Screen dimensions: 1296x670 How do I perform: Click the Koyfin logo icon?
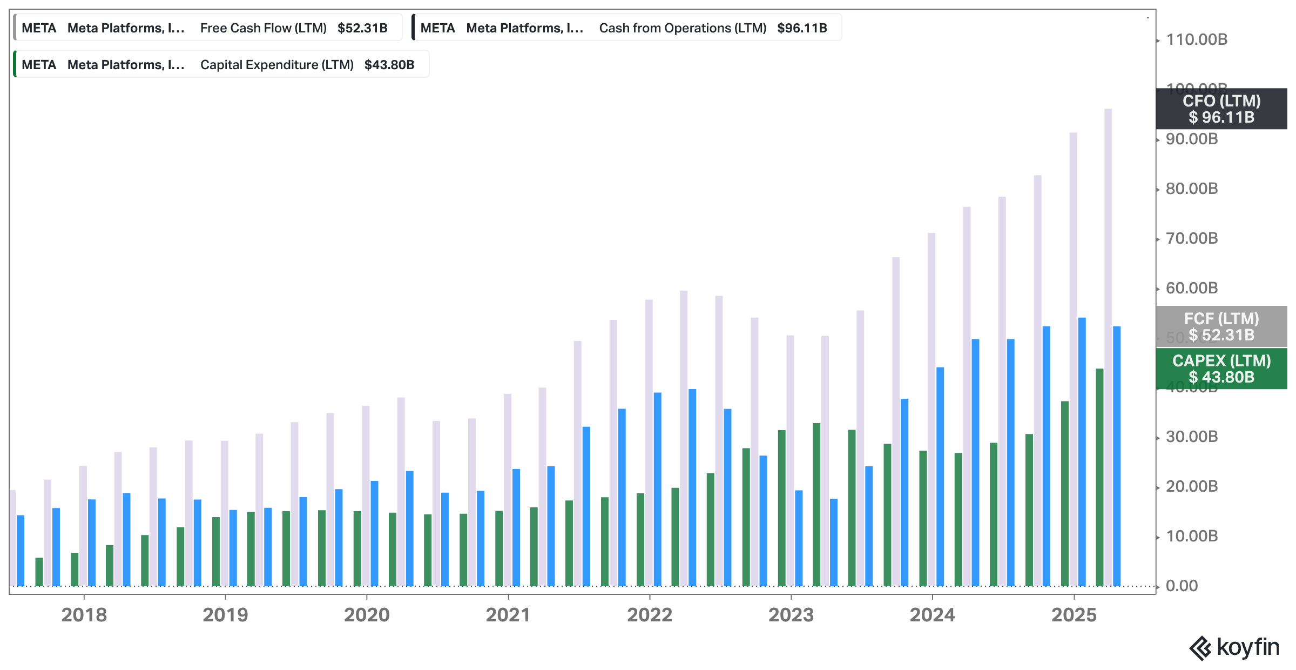[1200, 648]
